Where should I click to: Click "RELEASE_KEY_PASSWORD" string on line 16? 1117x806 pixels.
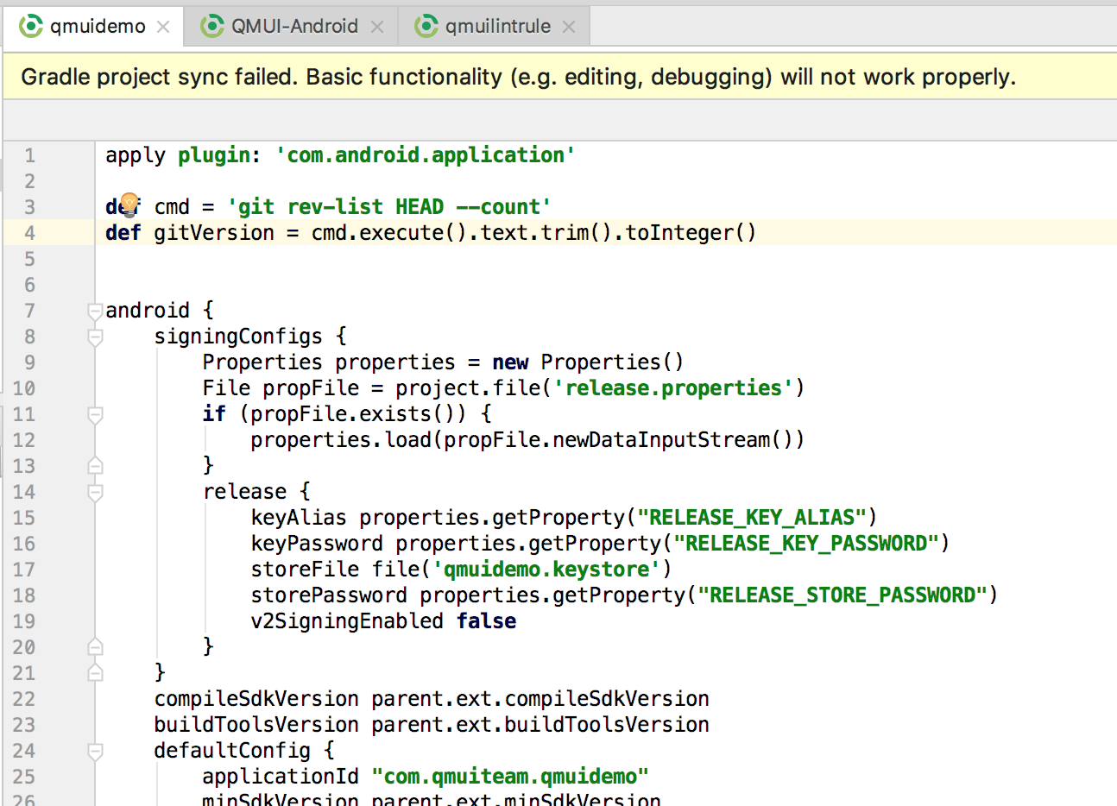click(806, 544)
